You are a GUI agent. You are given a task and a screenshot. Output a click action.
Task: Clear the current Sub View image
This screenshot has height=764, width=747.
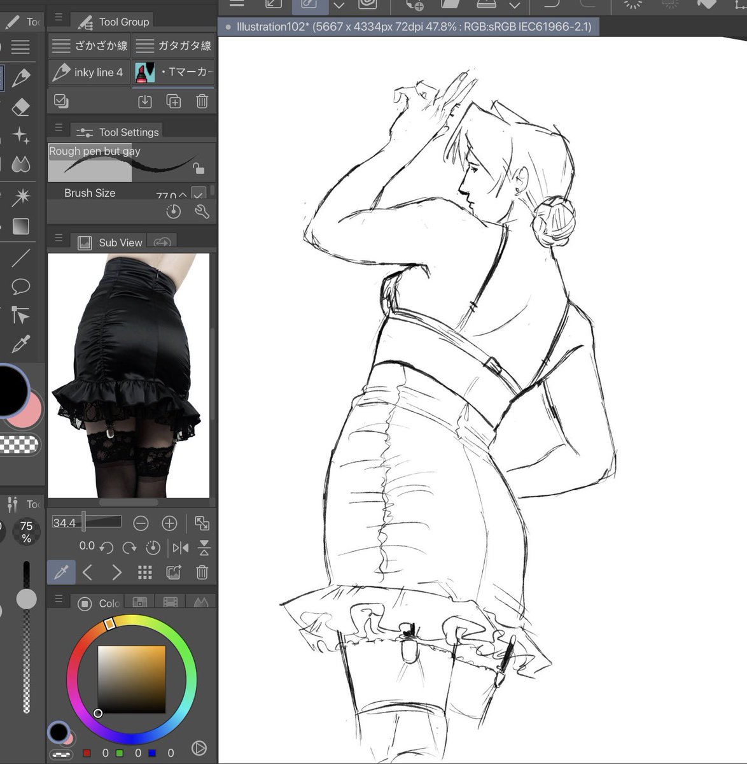click(202, 572)
